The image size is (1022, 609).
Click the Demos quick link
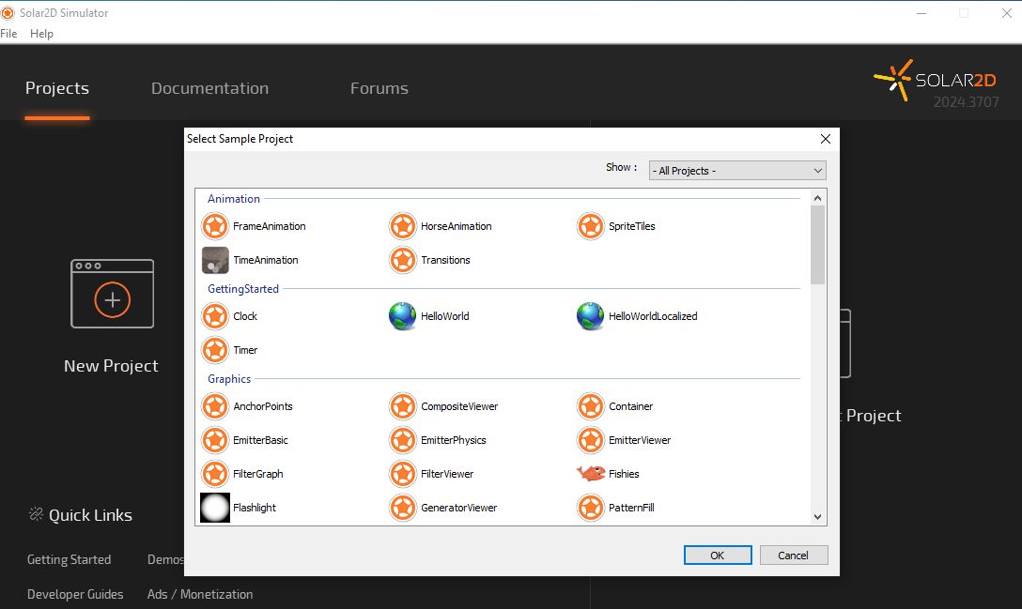(x=165, y=559)
